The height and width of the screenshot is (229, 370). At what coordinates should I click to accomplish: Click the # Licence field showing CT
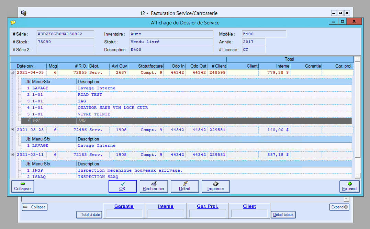click(x=254, y=49)
